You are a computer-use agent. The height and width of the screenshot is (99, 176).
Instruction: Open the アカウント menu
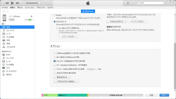[41, 8]
